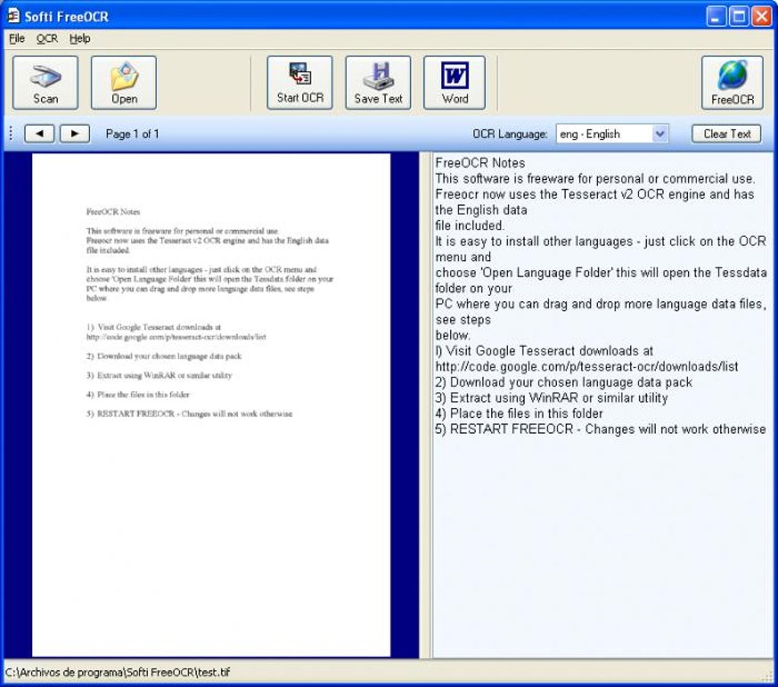Open the File menu
This screenshot has width=778, height=687.
[16, 39]
